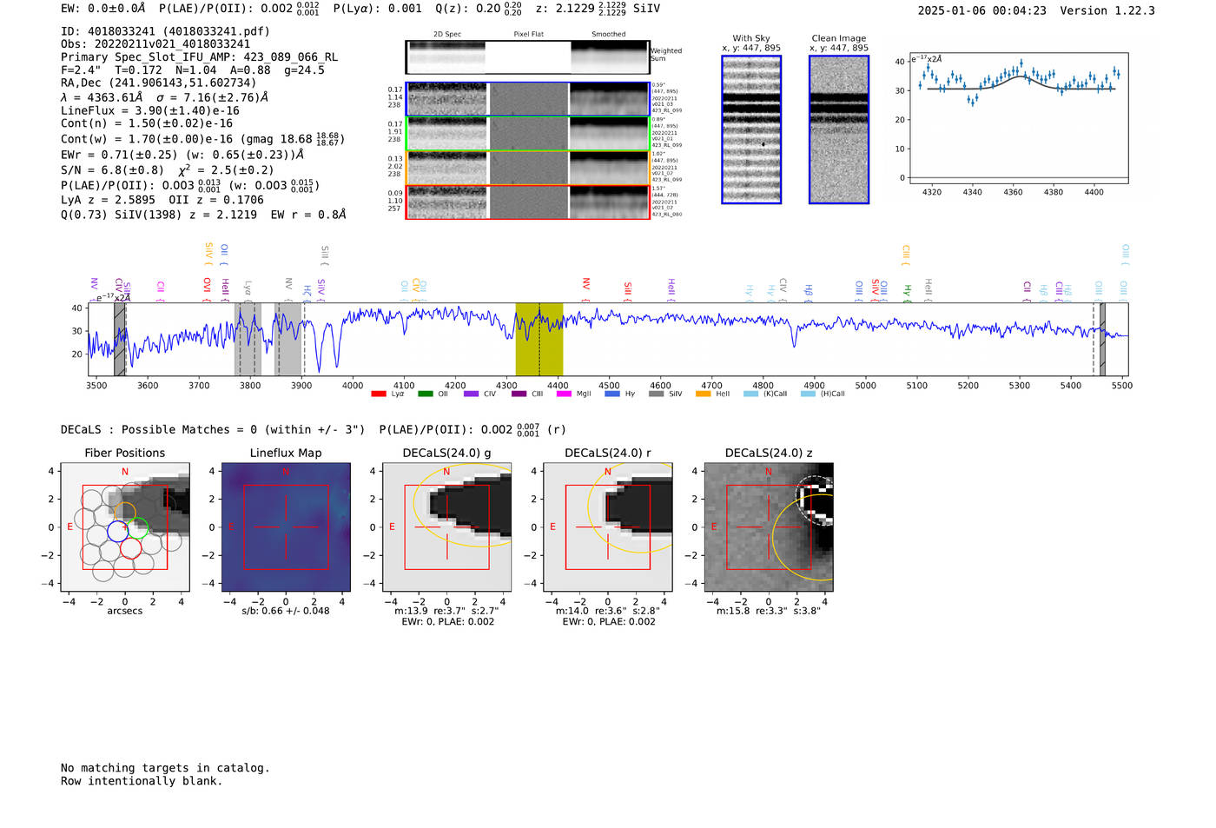Click the Obs: 20220211v021 line
The height and width of the screenshot is (828, 1216).
click(155, 44)
